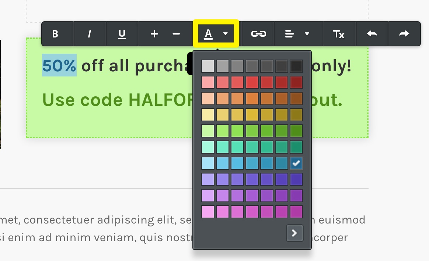Apply underline to selected text
The image size is (429, 261).
click(122, 34)
